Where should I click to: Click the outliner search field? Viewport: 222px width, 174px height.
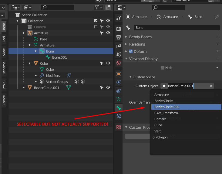click(x=57, y=7)
